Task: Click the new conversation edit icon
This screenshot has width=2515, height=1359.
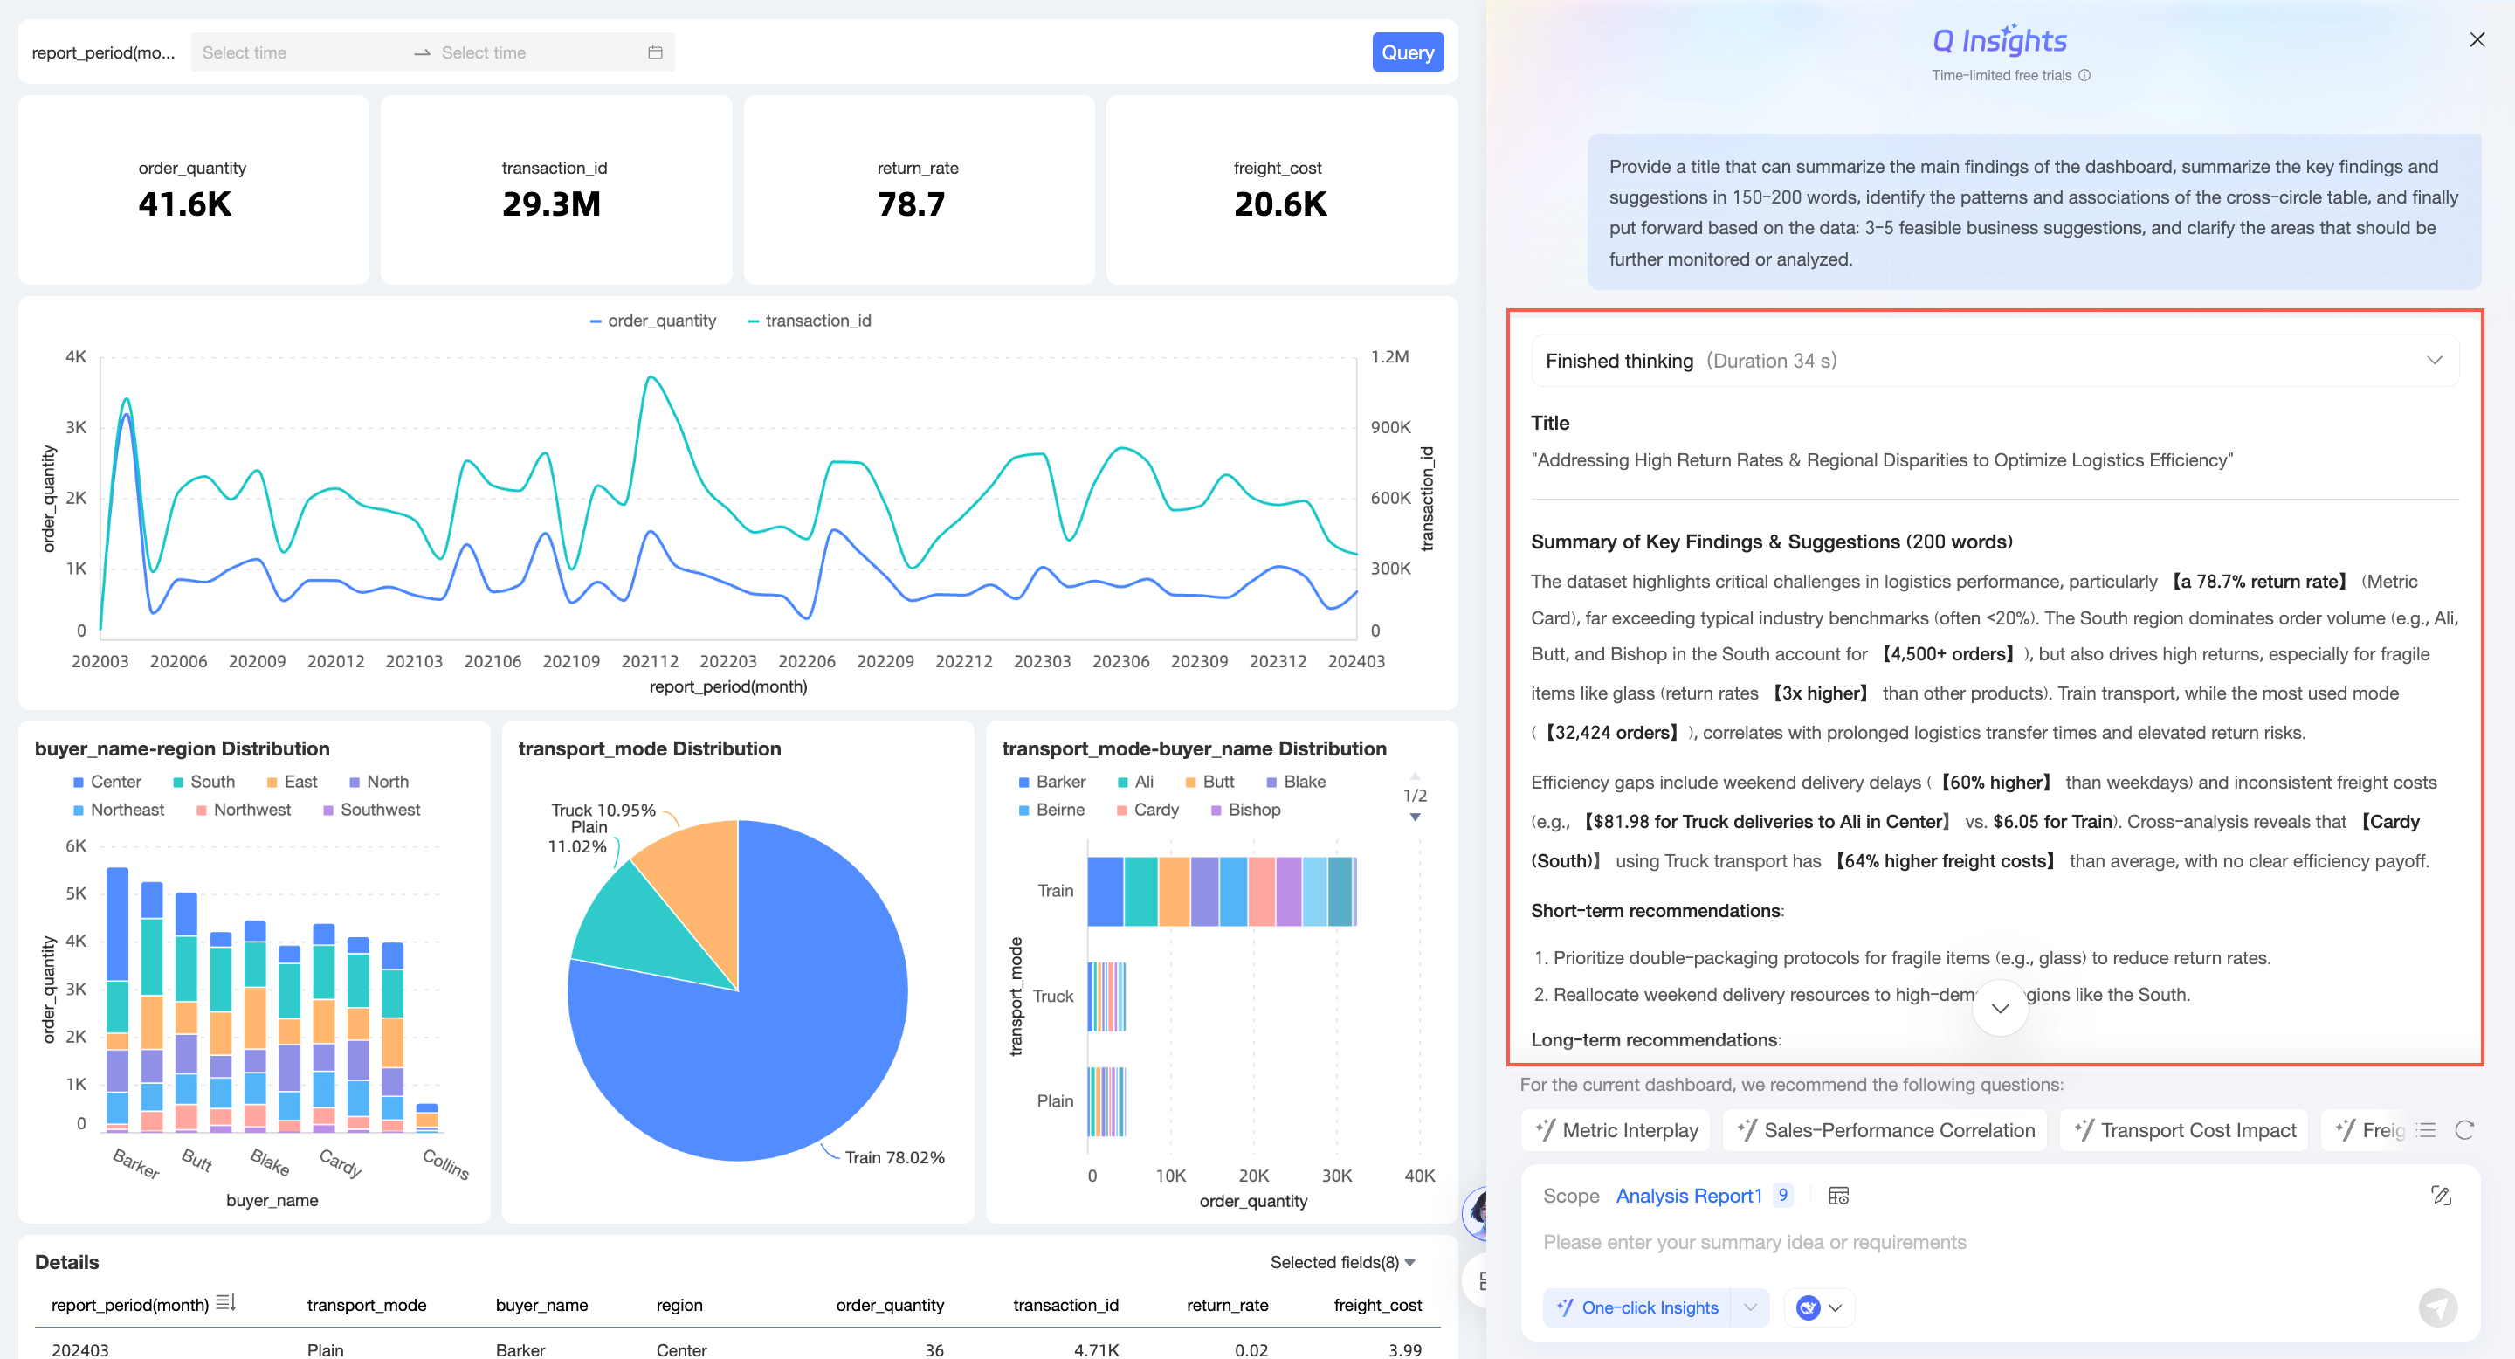Action: tap(2441, 1195)
